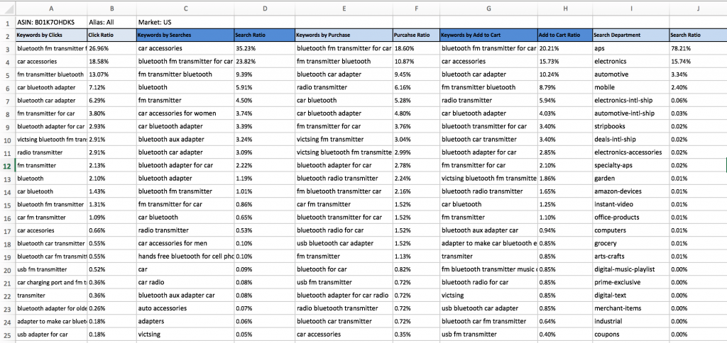The image size is (727, 343).
Task: Select column I header
Action: (631, 9)
